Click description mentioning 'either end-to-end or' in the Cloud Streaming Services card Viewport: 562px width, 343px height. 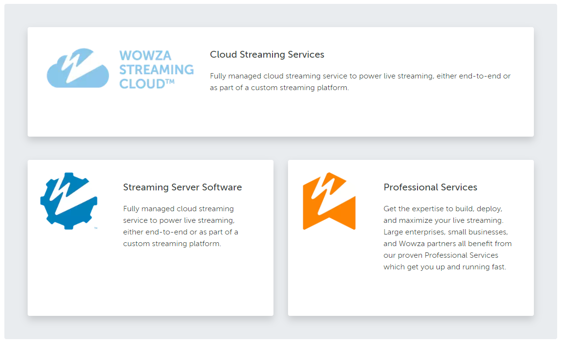(360, 82)
